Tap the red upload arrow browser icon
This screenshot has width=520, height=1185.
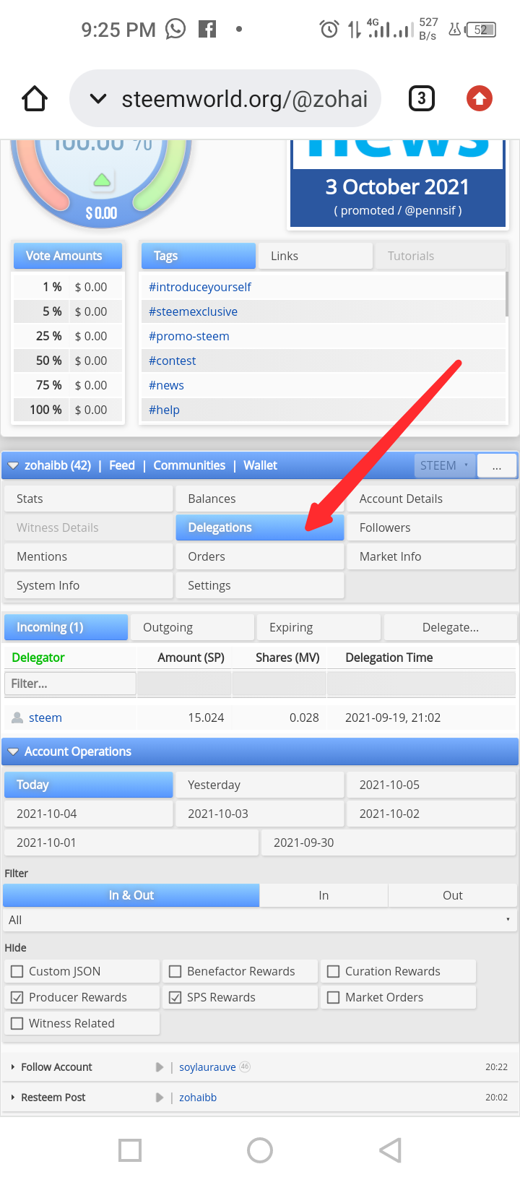(x=480, y=98)
